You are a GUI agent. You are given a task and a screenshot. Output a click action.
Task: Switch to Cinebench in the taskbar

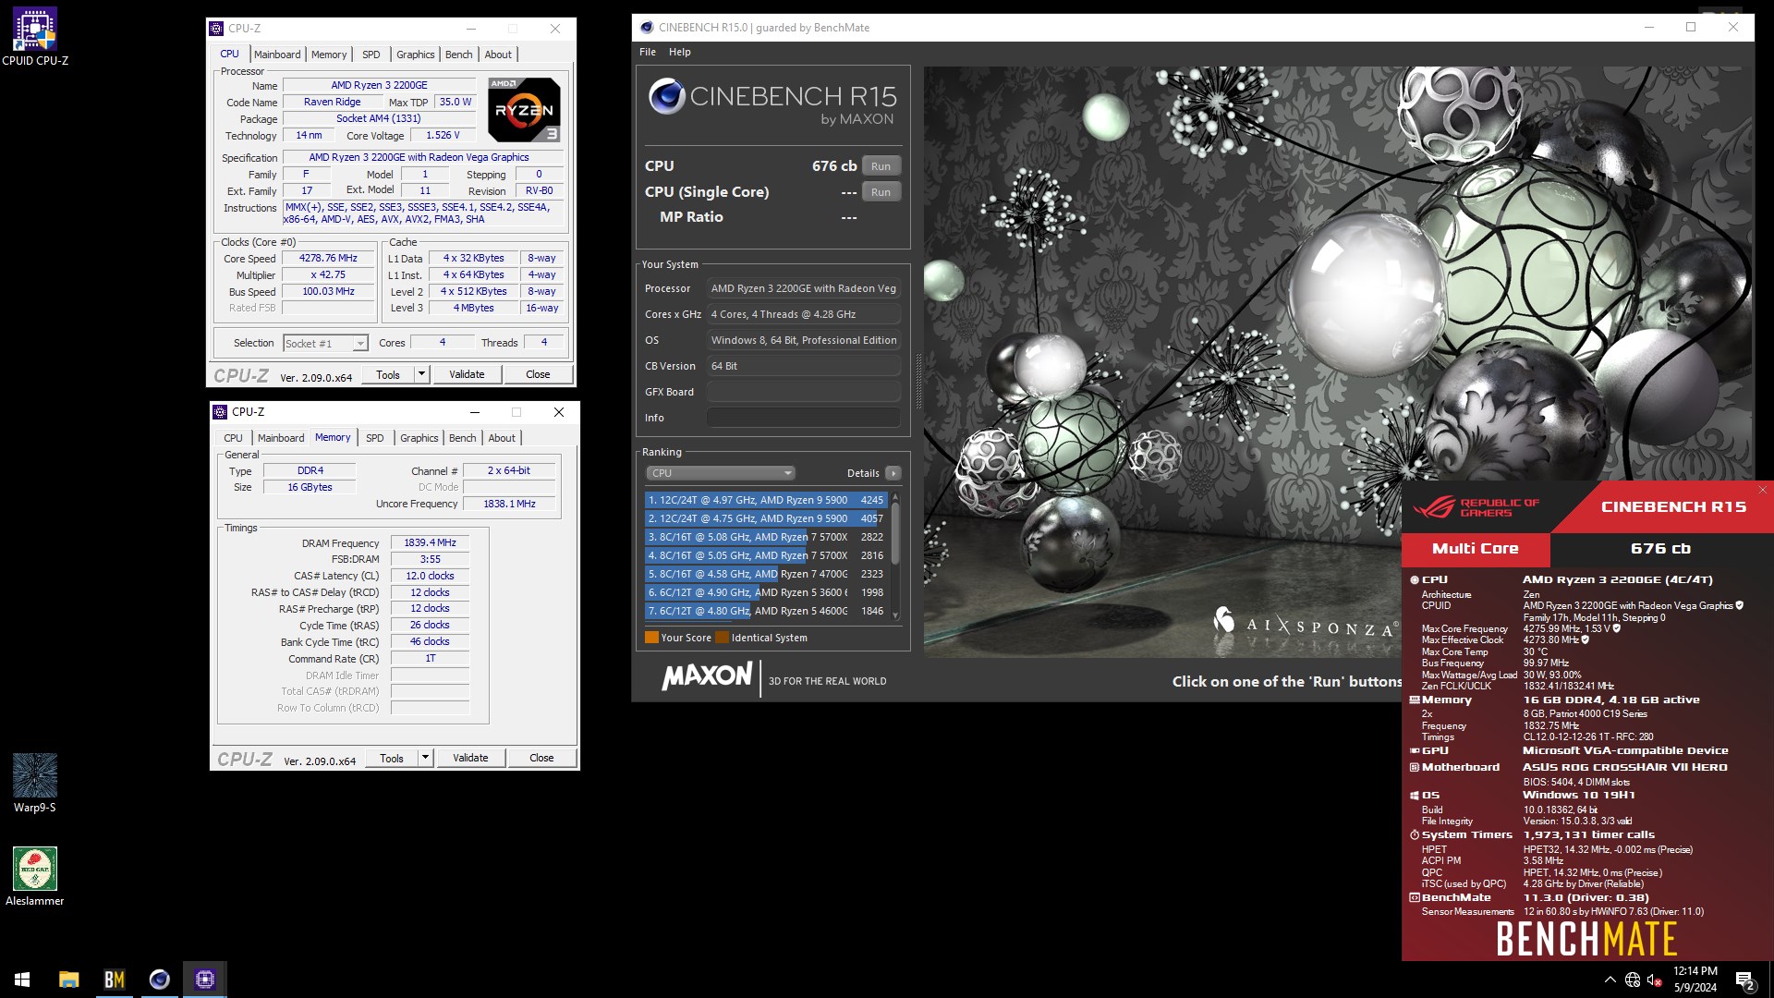[160, 980]
